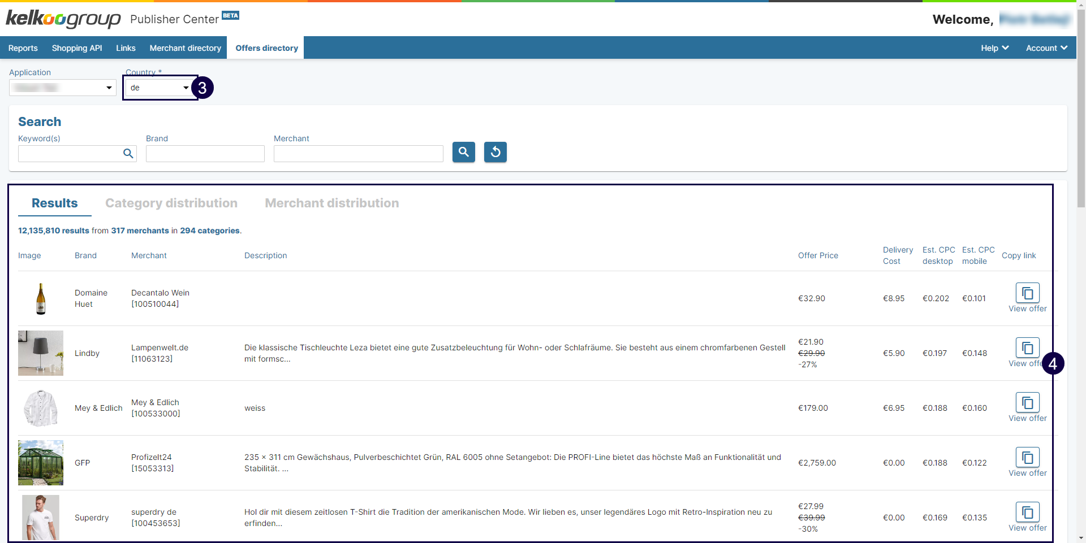Image resolution: width=1086 pixels, height=543 pixels.
Task: Switch to Merchant distribution tab
Action: 332,203
